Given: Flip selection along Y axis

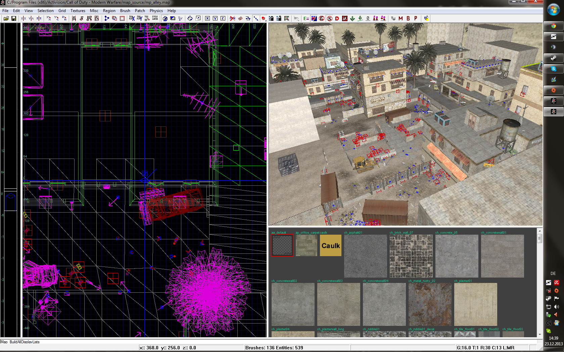Looking at the screenshot, I should tap(31, 18).
